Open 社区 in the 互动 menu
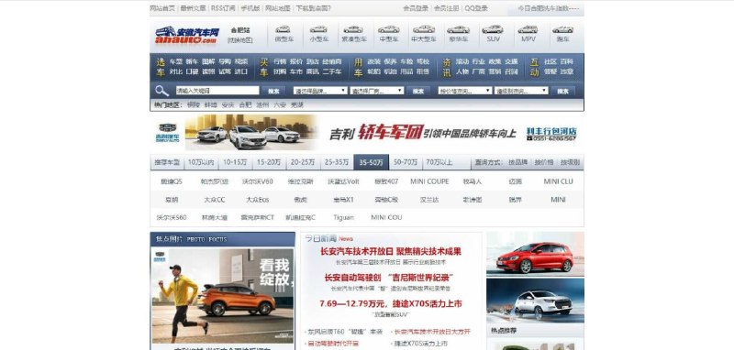The height and width of the screenshot is (350, 734). coord(550,61)
